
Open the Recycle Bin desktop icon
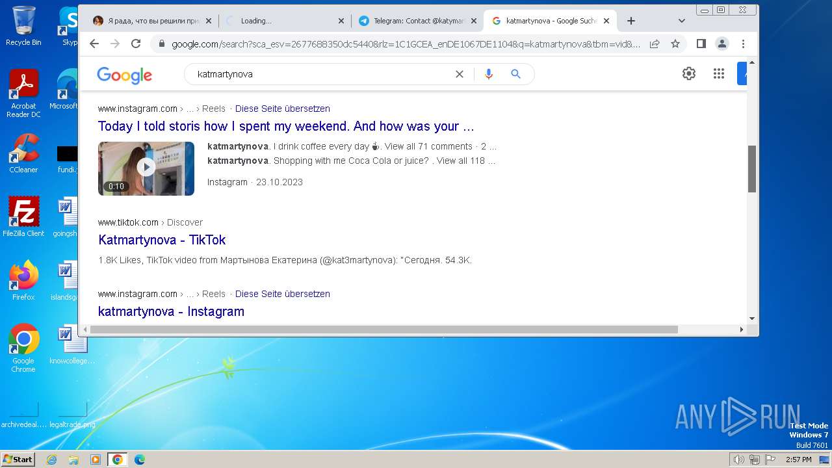coord(23,26)
